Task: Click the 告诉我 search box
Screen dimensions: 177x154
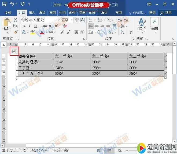Action: [x=137, y=13]
